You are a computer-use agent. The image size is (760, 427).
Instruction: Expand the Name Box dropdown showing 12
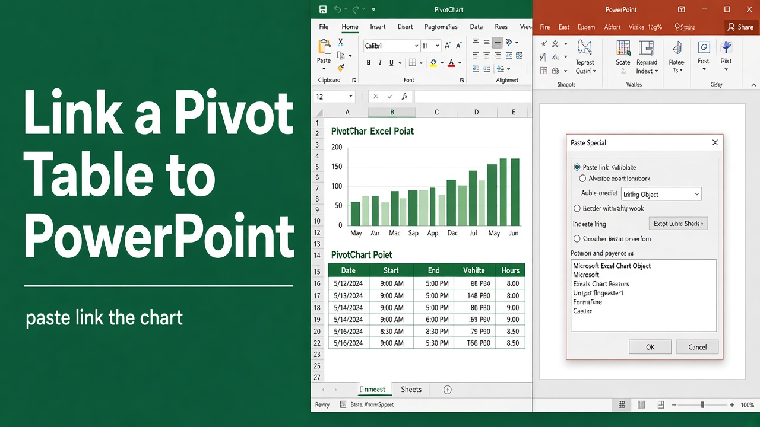coord(351,97)
